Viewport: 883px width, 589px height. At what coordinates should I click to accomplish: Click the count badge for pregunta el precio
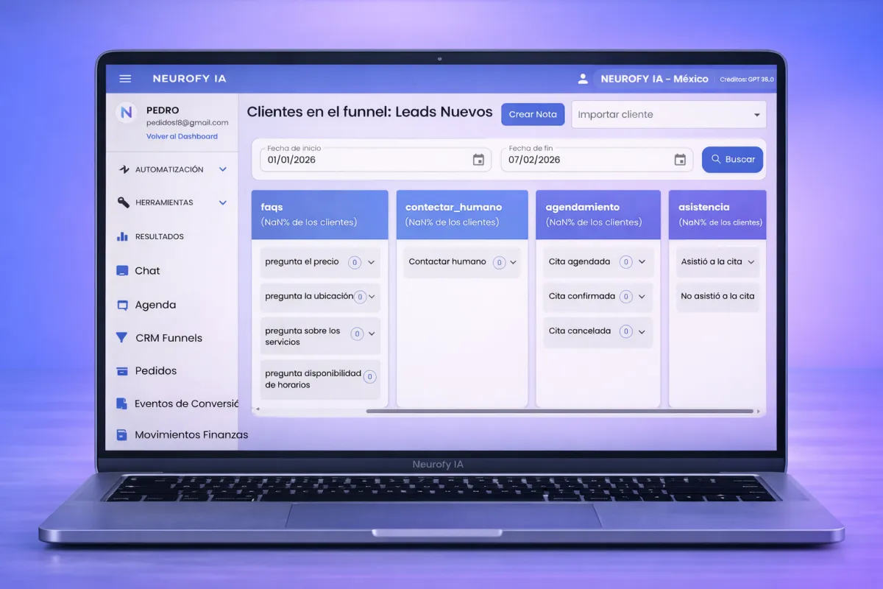(x=355, y=262)
